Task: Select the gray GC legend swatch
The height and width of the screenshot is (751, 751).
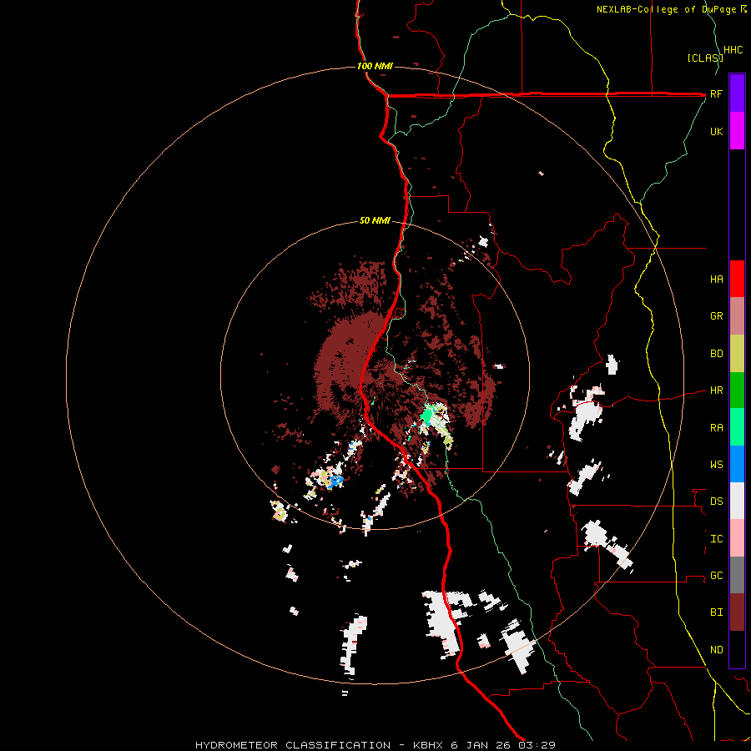Action: pos(737,575)
